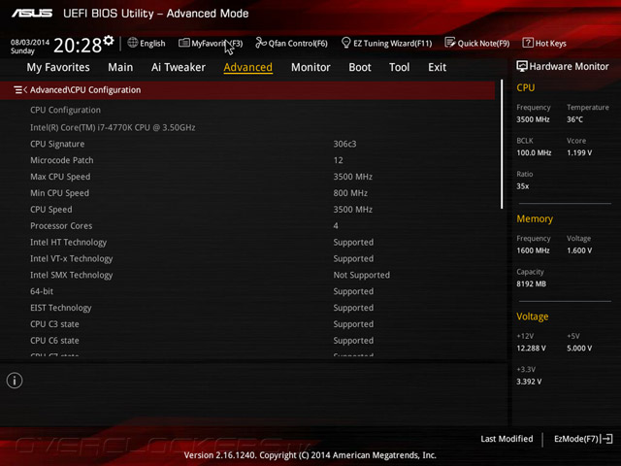The image size is (621, 466).
Task: Click Last Modified button
Action: coord(507,439)
